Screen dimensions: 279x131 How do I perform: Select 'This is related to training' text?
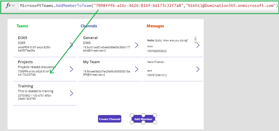click(x=36, y=91)
